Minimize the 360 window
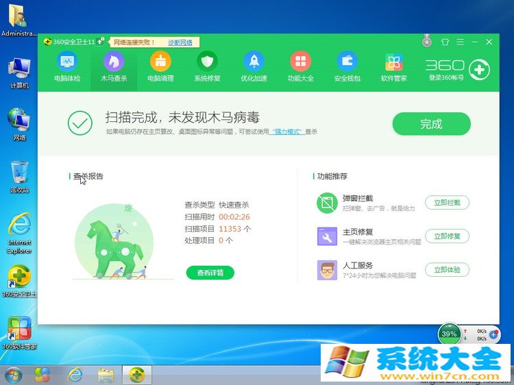Screen dimensions: 514x385 (475, 42)
